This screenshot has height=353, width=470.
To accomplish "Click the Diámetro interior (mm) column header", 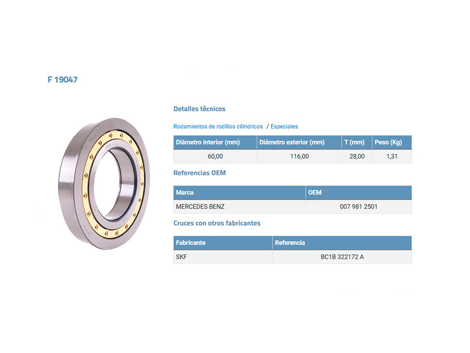I will click(x=208, y=142).
